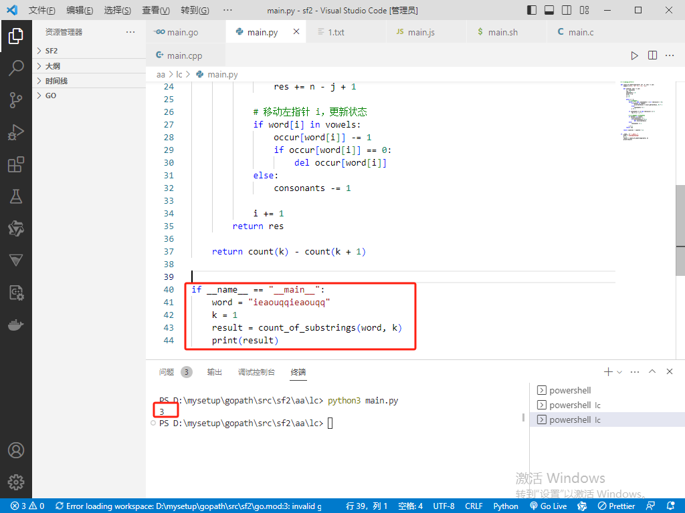Click the code minimap preview
The width and height of the screenshot is (685, 513).
point(642,110)
